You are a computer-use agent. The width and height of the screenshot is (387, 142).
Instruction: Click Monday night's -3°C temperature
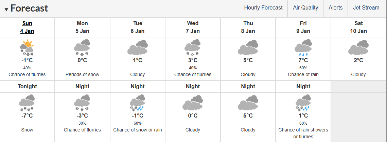pos(82,116)
